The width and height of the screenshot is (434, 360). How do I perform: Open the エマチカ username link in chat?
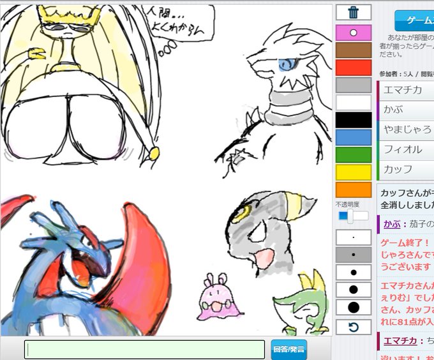point(400,341)
